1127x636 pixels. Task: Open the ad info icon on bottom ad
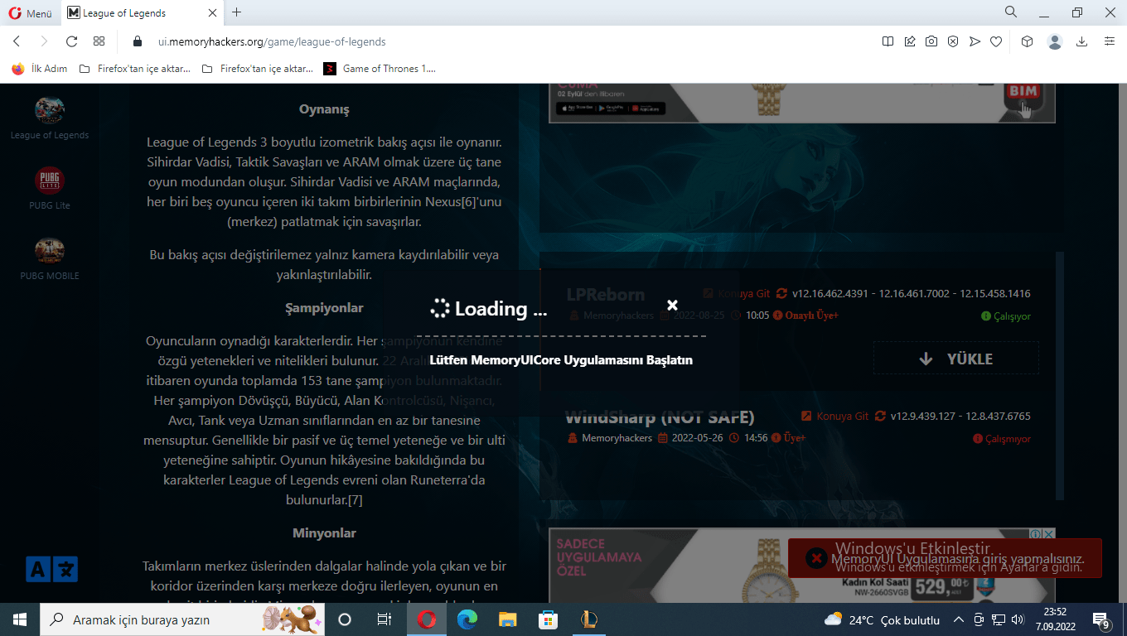click(1036, 534)
